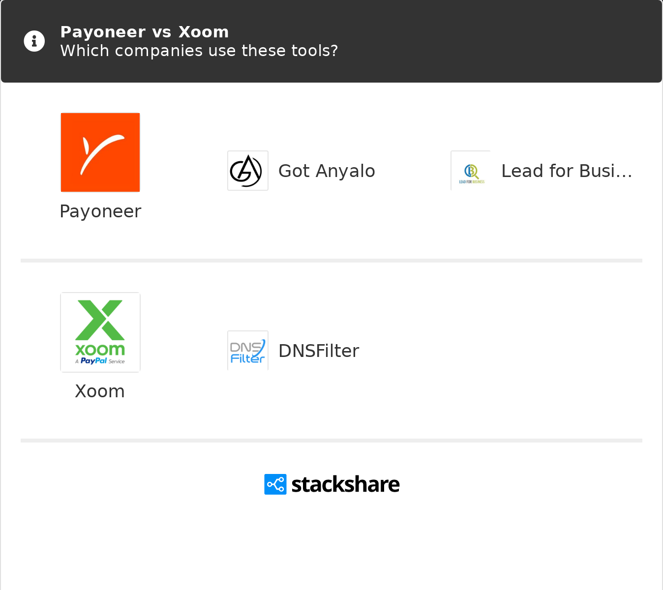Open the DNSFilter company name link
The width and height of the screenshot is (663, 590).
point(319,351)
